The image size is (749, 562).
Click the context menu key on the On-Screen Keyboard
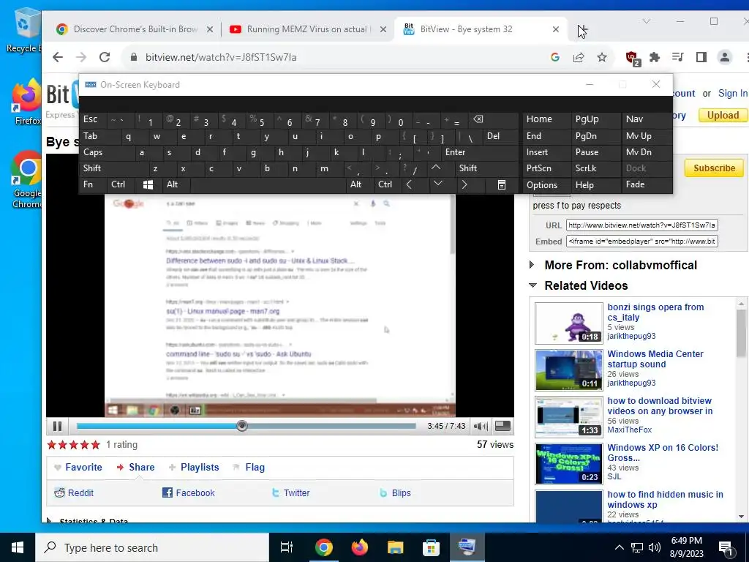pos(502,184)
